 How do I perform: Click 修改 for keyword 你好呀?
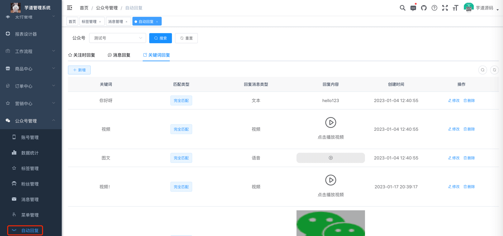pos(454,101)
